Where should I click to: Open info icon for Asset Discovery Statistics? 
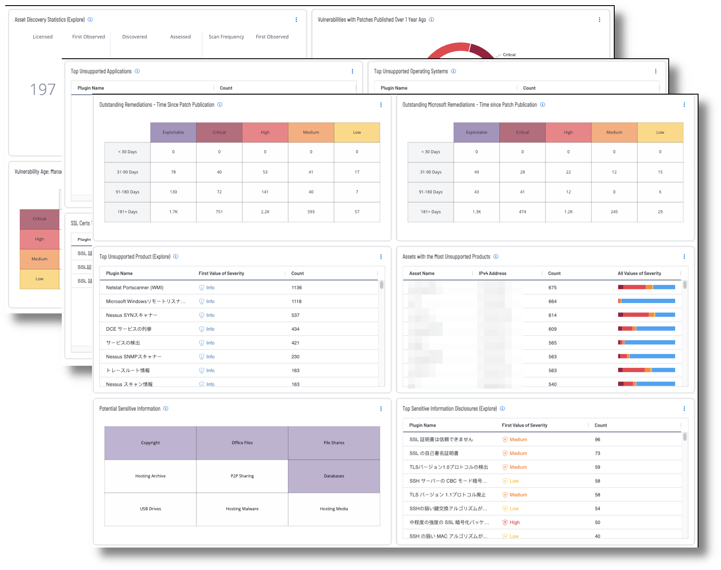point(90,19)
